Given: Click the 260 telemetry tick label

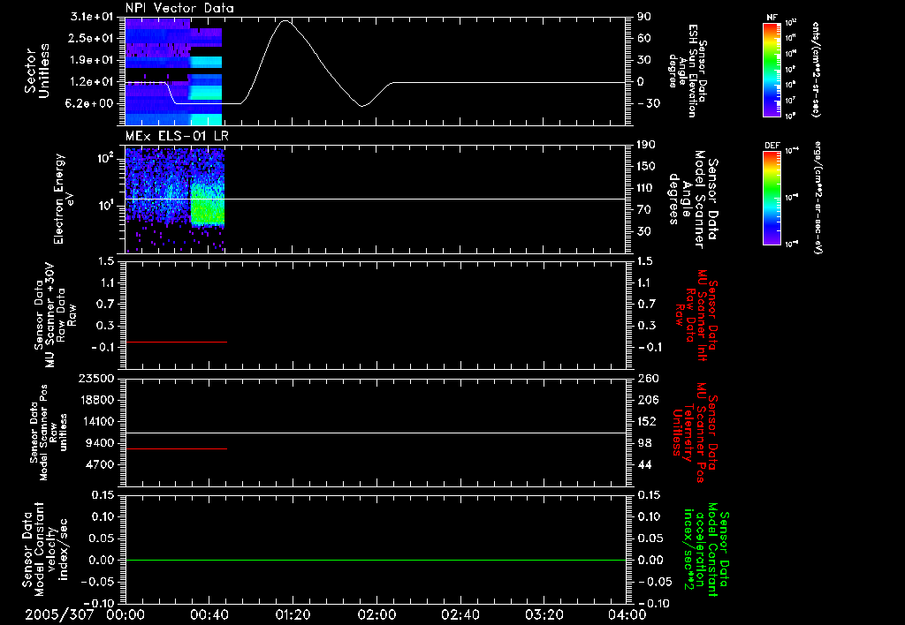Looking at the screenshot, I should pos(648,379).
